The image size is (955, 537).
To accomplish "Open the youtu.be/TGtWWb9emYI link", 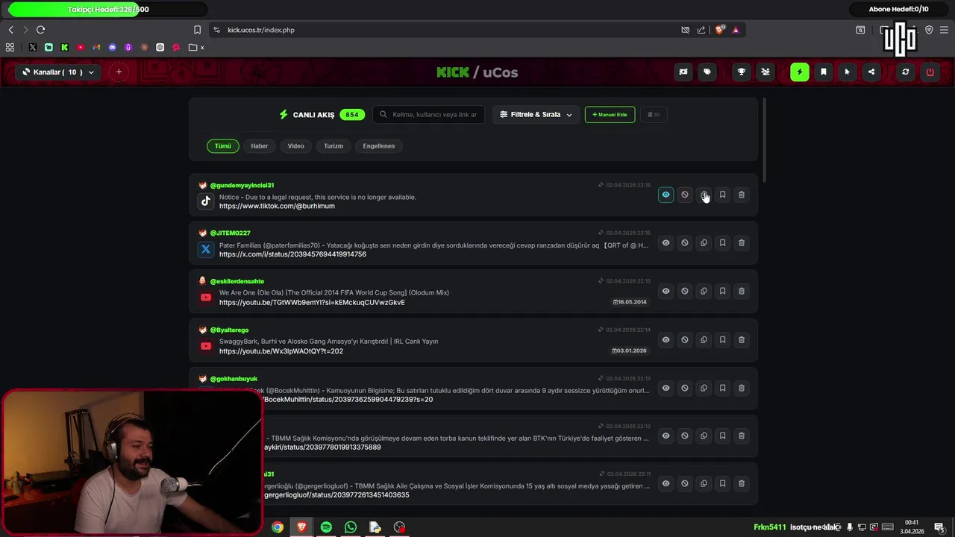I will pyautogui.click(x=312, y=303).
